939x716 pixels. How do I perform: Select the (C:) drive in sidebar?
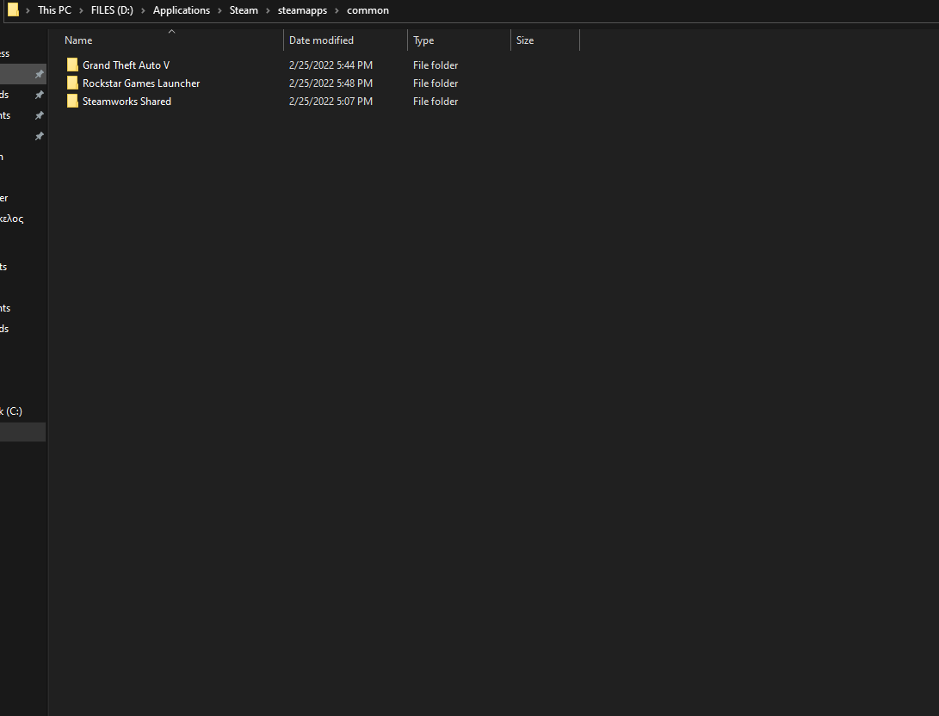tap(11, 411)
